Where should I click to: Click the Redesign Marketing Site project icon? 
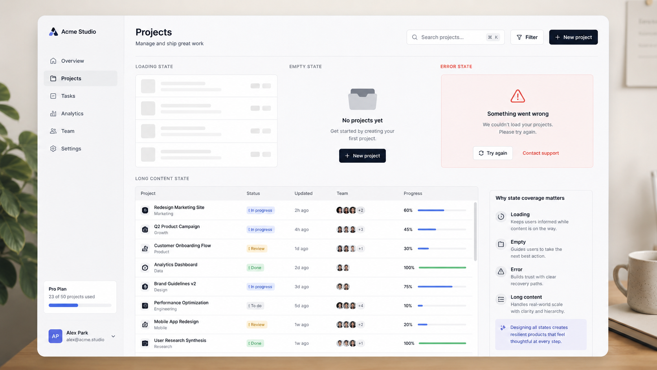[x=145, y=210]
